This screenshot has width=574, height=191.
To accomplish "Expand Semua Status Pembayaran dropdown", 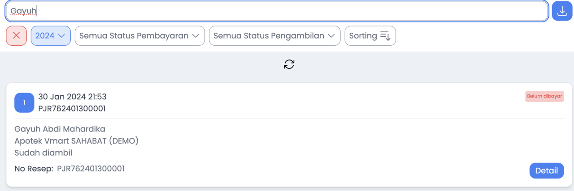I will [139, 36].
